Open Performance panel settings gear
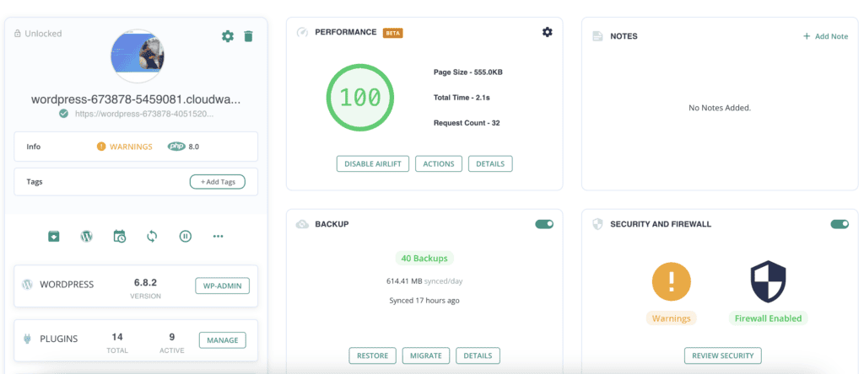 (547, 32)
